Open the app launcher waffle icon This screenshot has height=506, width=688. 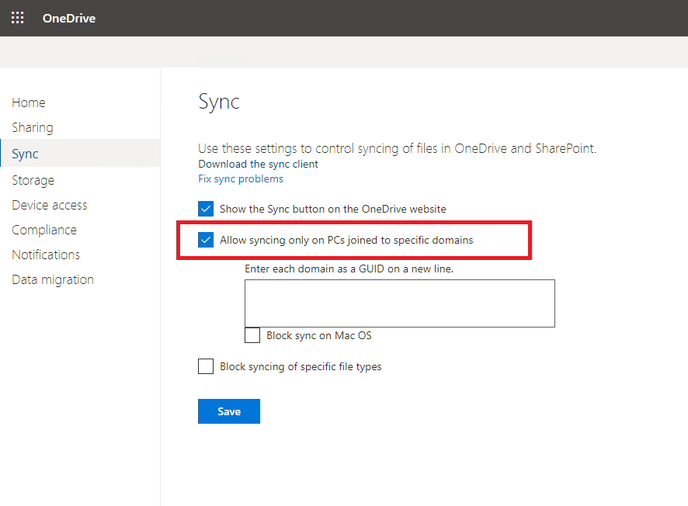pos(18,18)
